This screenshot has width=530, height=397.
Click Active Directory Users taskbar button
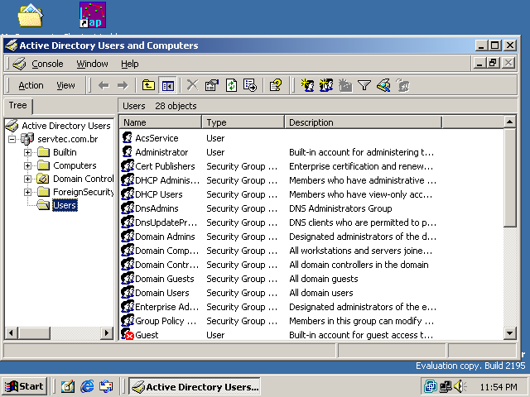pyautogui.click(x=195, y=386)
